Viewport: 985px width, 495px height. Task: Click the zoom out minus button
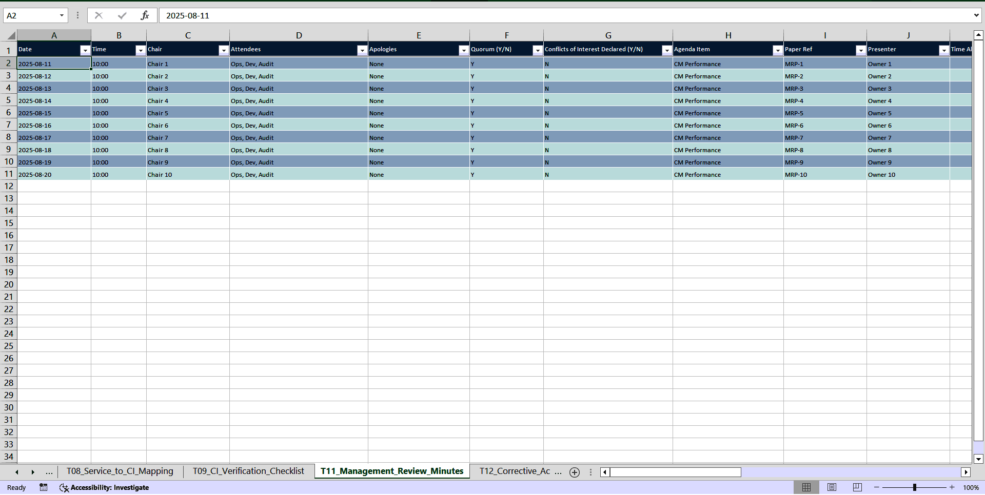pyautogui.click(x=877, y=487)
